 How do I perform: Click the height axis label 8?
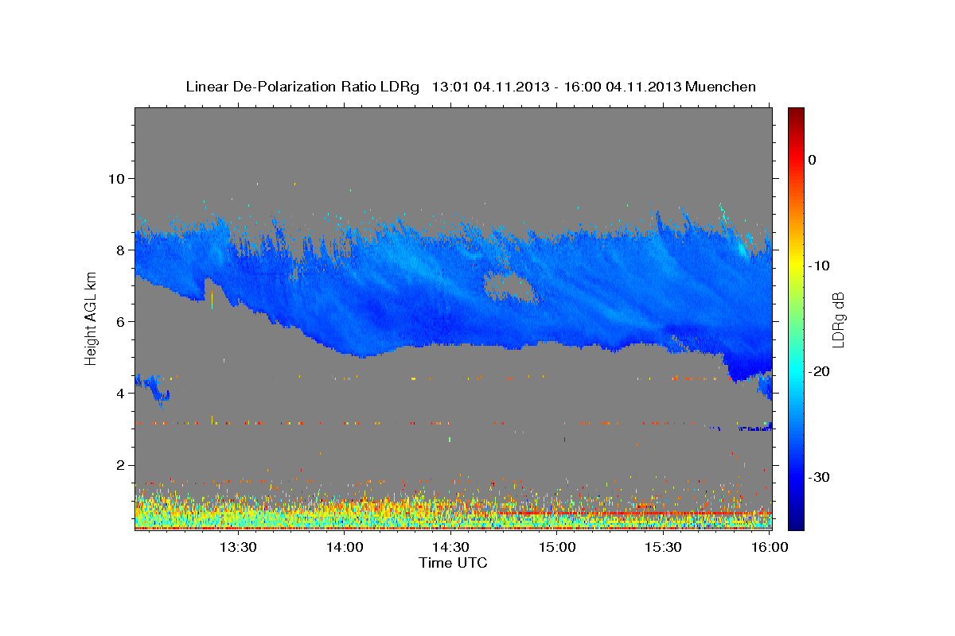(121, 250)
